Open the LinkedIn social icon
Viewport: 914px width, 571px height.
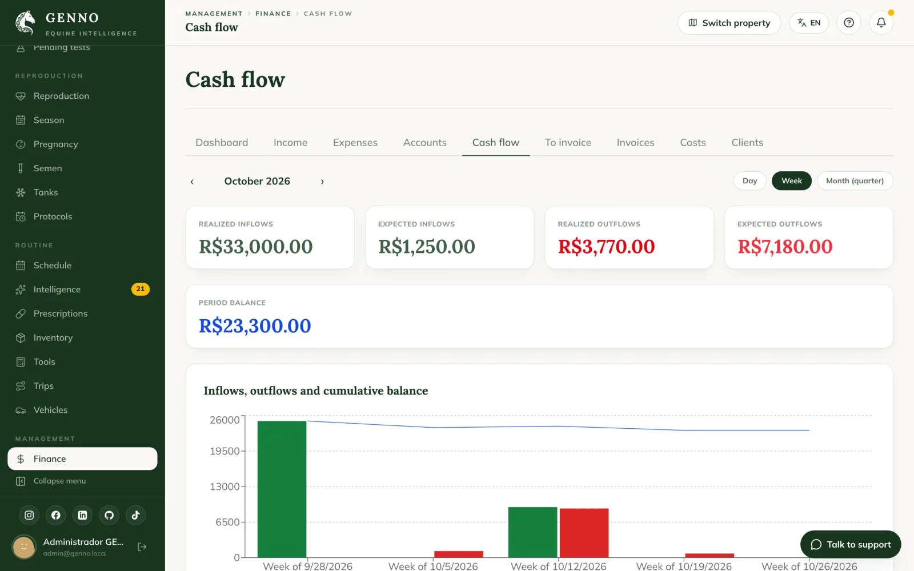(82, 515)
